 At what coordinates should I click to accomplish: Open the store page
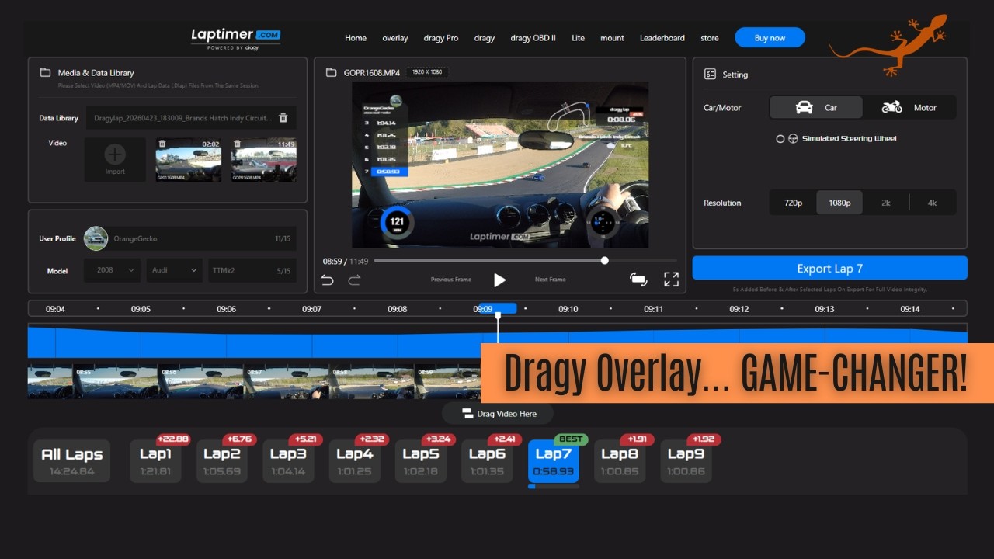coord(710,38)
